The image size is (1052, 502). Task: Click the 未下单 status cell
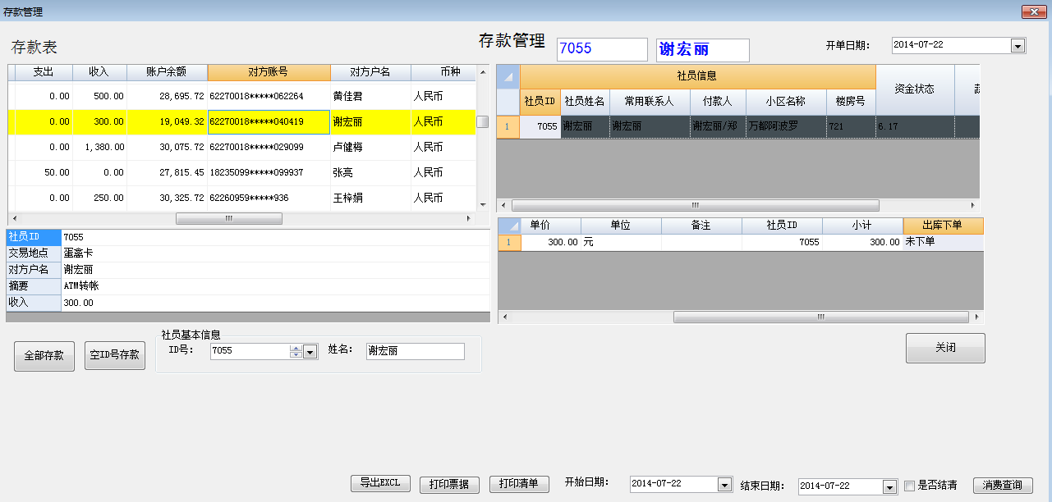click(943, 243)
